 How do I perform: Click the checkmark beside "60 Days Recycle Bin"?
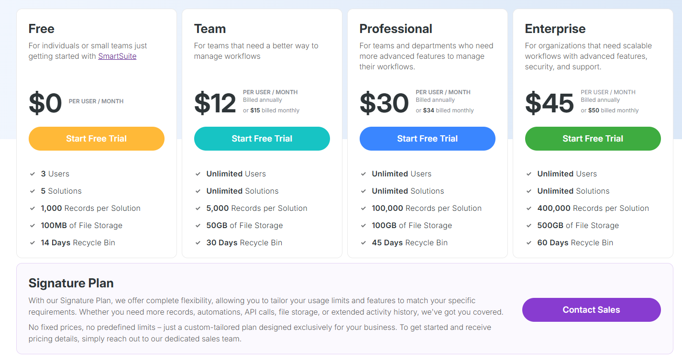point(529,243)
